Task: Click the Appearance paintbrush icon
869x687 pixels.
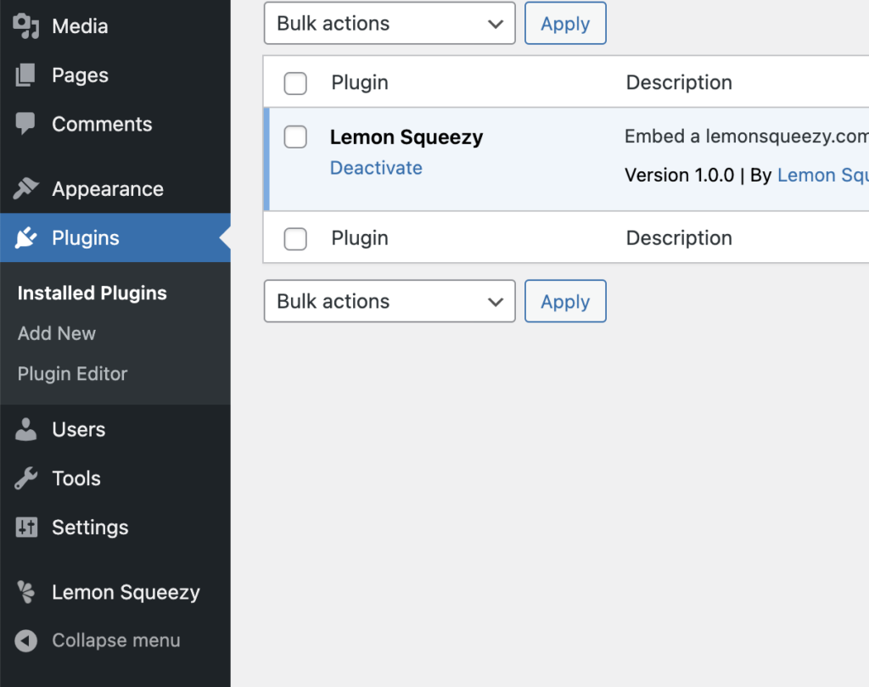Action: (25, 188)
